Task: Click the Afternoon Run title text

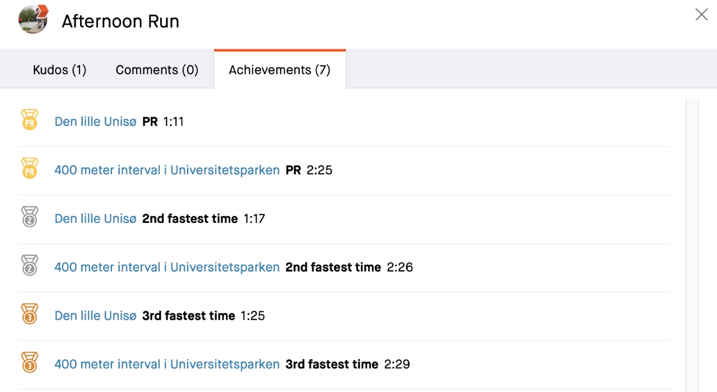Action: pos(120,21)
